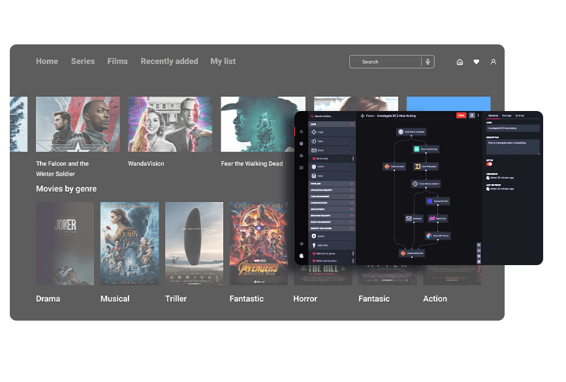This screenshot has height=382, width=566.
Task: Expand the Communication section
Action: (x=332, y=203)
